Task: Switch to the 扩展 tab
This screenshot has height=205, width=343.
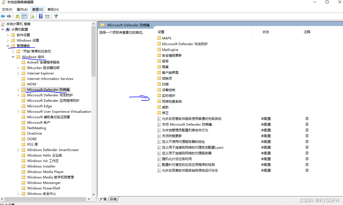Action: point(103,199)
